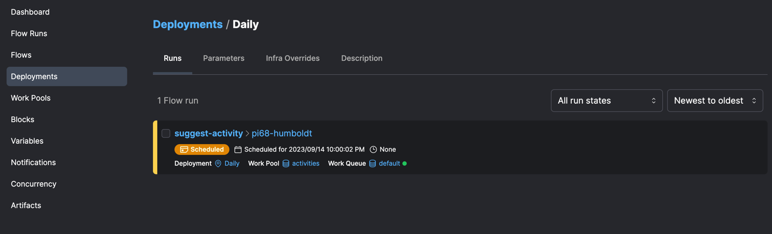Open the Infra Overrides tab

click(x=292, y=58)
